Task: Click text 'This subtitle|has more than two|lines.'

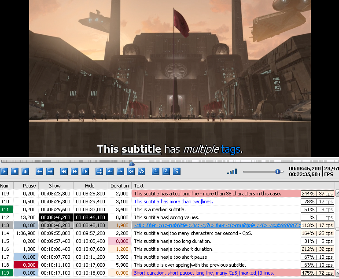Action: (x=173, y=202)
